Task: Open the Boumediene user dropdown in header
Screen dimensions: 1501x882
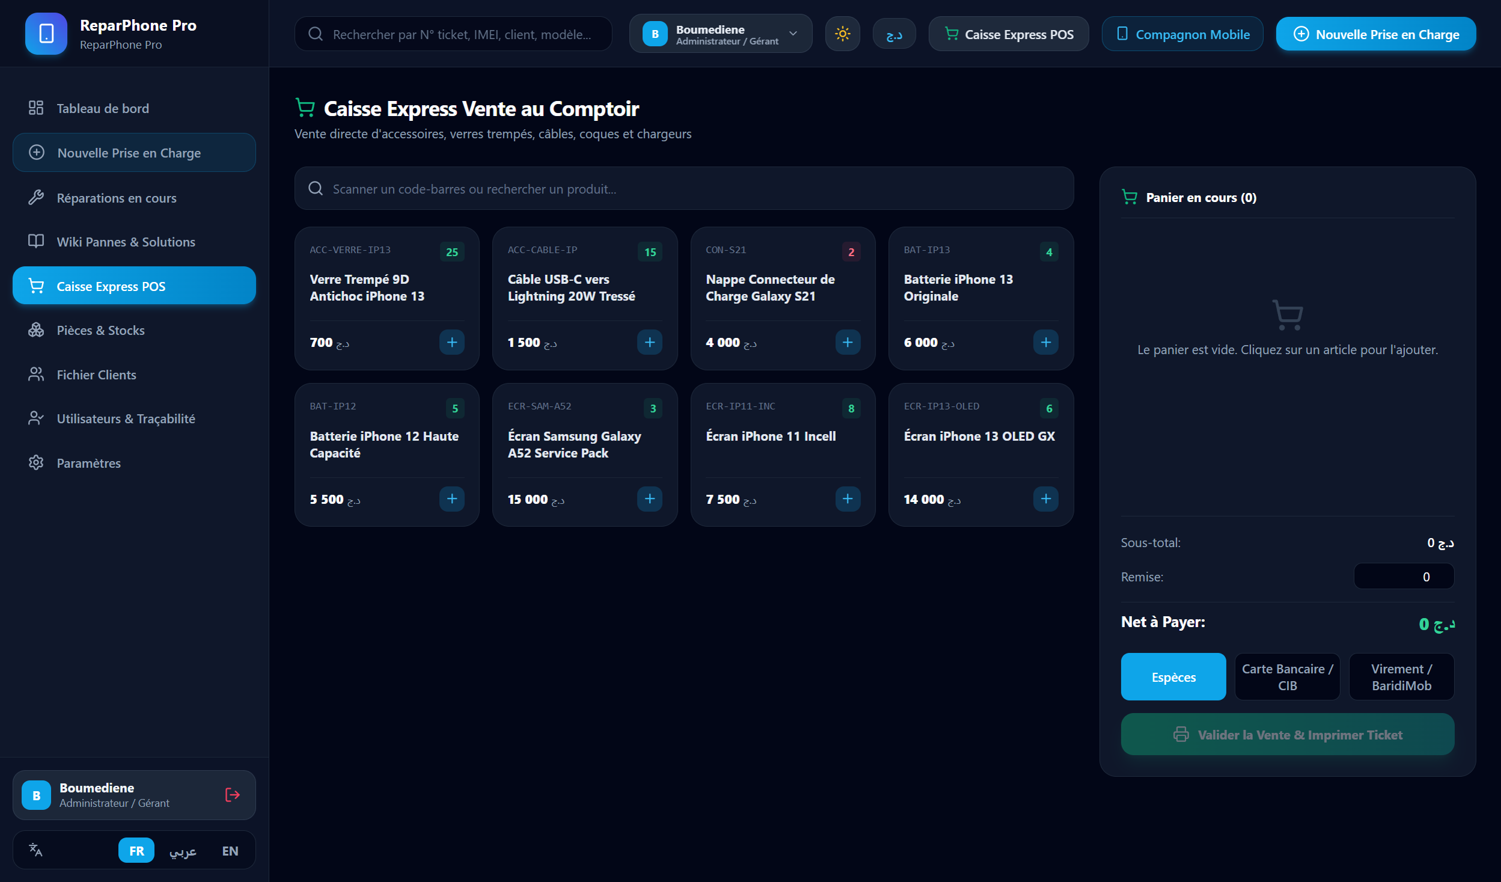Action: (720, 34)
